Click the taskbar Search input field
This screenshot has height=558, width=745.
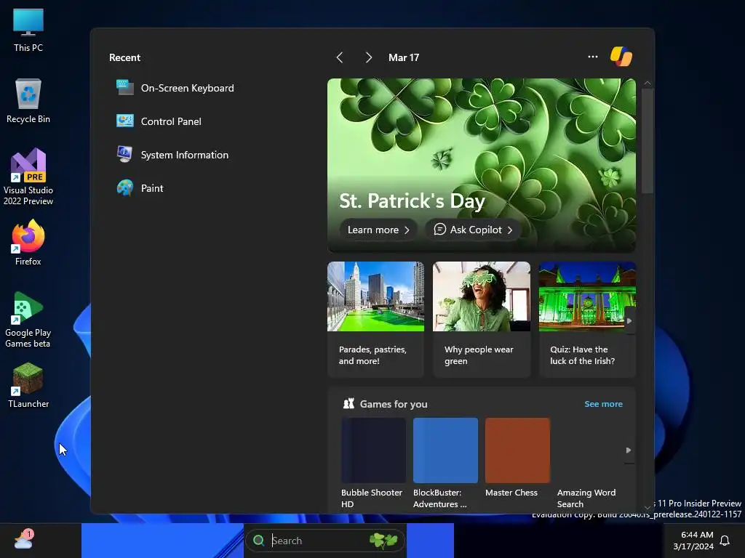click(x=325, y=541)
